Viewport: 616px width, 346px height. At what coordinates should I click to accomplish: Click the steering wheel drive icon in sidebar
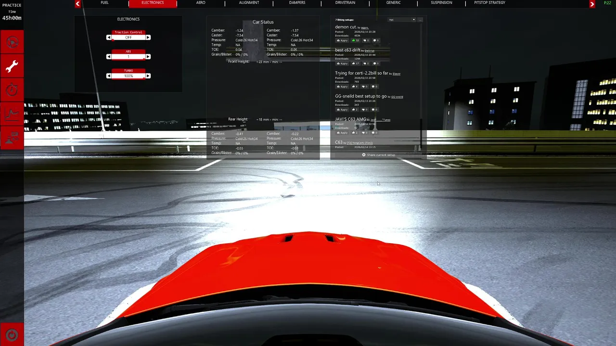click(12, 42)
